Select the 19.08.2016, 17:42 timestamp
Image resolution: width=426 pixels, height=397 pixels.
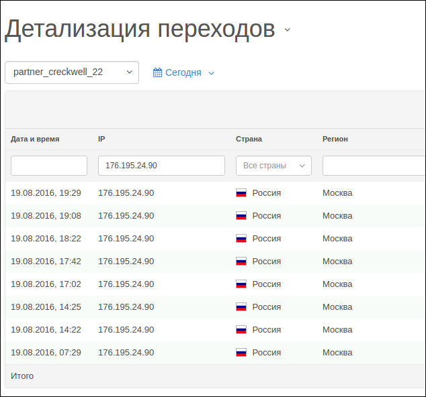point(46,261)
